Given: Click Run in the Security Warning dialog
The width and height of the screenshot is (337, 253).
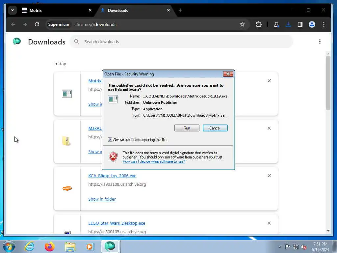Looking at the screenshot, I should point(187,128).
